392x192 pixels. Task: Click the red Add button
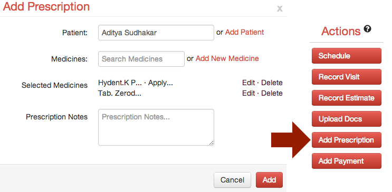tap(269, 180)
